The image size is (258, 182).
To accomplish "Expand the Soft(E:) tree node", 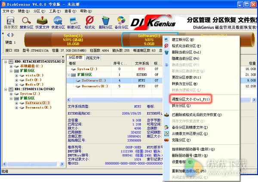I will coord(16,80).
